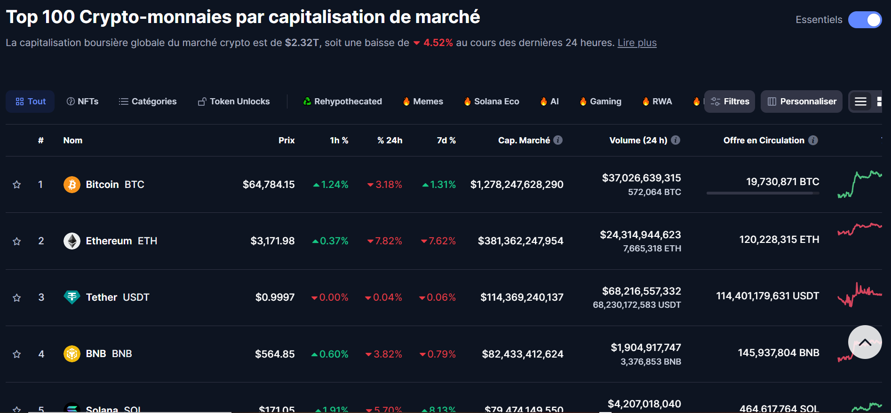Screen dimensions: 891x413
Task: Click Bitcoin market cap $1,278,247,628,290
Action: (517, 185)
